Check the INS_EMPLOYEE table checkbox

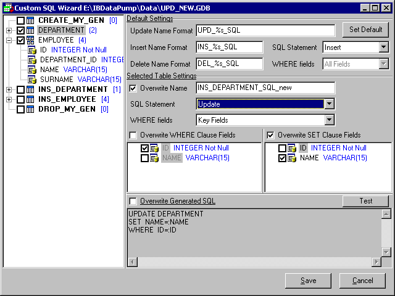click(x=20, y=99)
